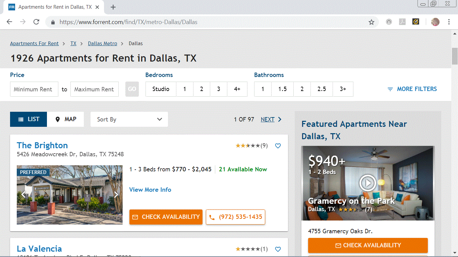Screen dimensions: 458x257
Task: Select 1.5 bathrooms filter
Action: point(282,89)
